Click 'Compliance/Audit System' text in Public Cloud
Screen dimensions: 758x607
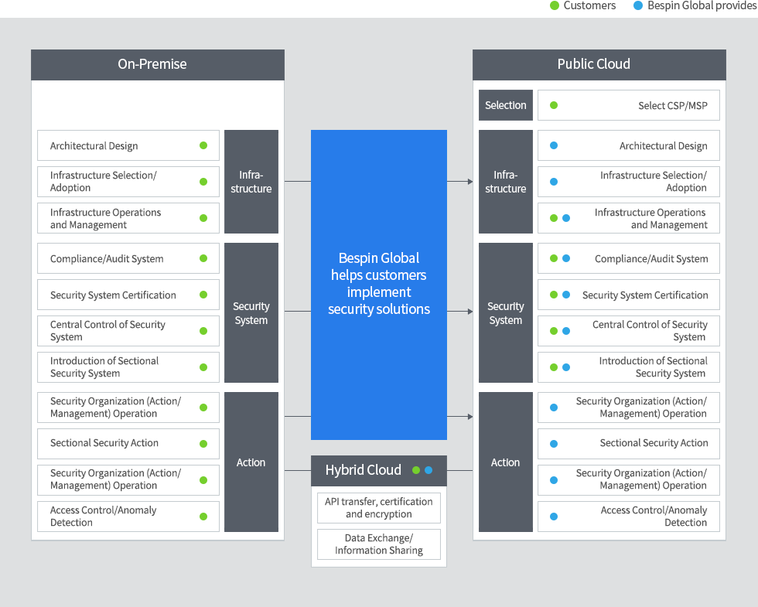pyautogui.click(x=651, y=259)
